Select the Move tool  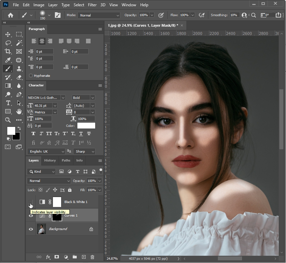click(8, 34)
